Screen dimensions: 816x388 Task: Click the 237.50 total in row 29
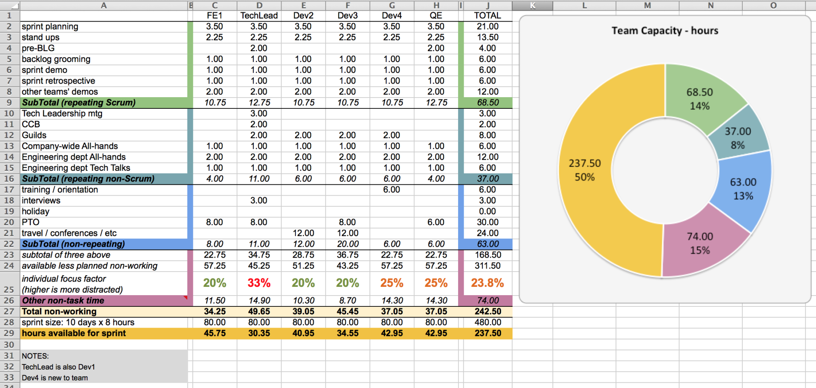tap(488, 333)
